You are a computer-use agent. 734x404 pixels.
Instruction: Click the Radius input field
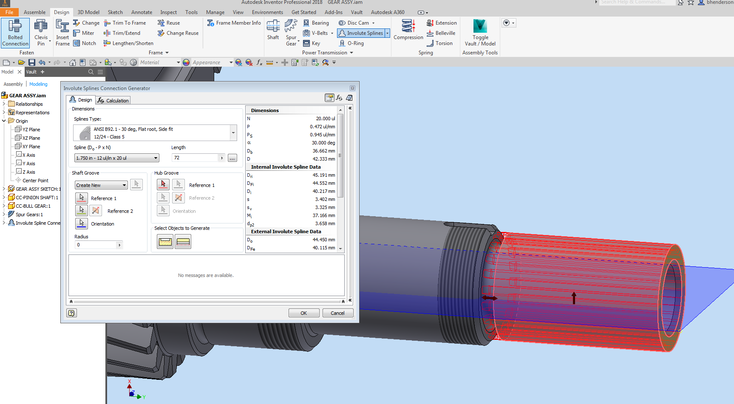96,245
